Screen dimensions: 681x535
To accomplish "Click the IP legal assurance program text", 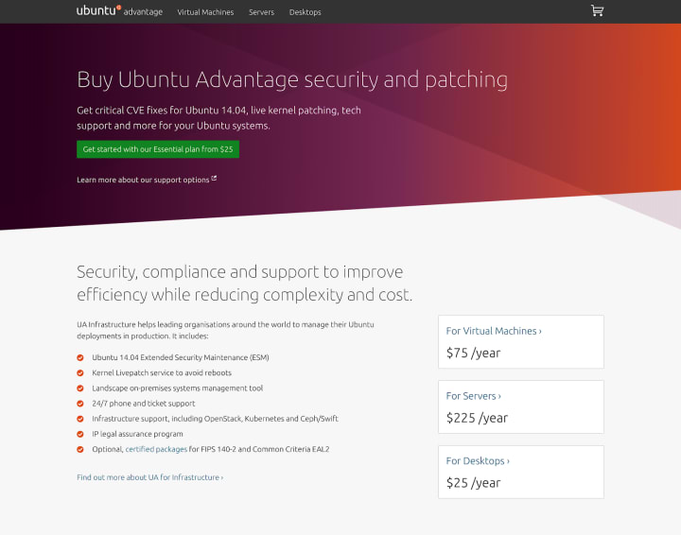I will 137,434.
